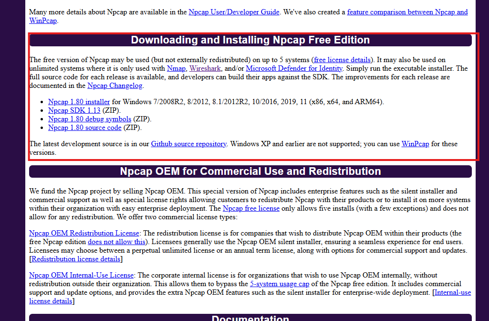Open the feature comparison between Npcap and WinPcap link

[x=407, y=12]
